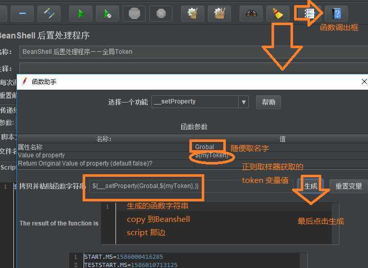Open help via question mark icon

click(336, 13)
